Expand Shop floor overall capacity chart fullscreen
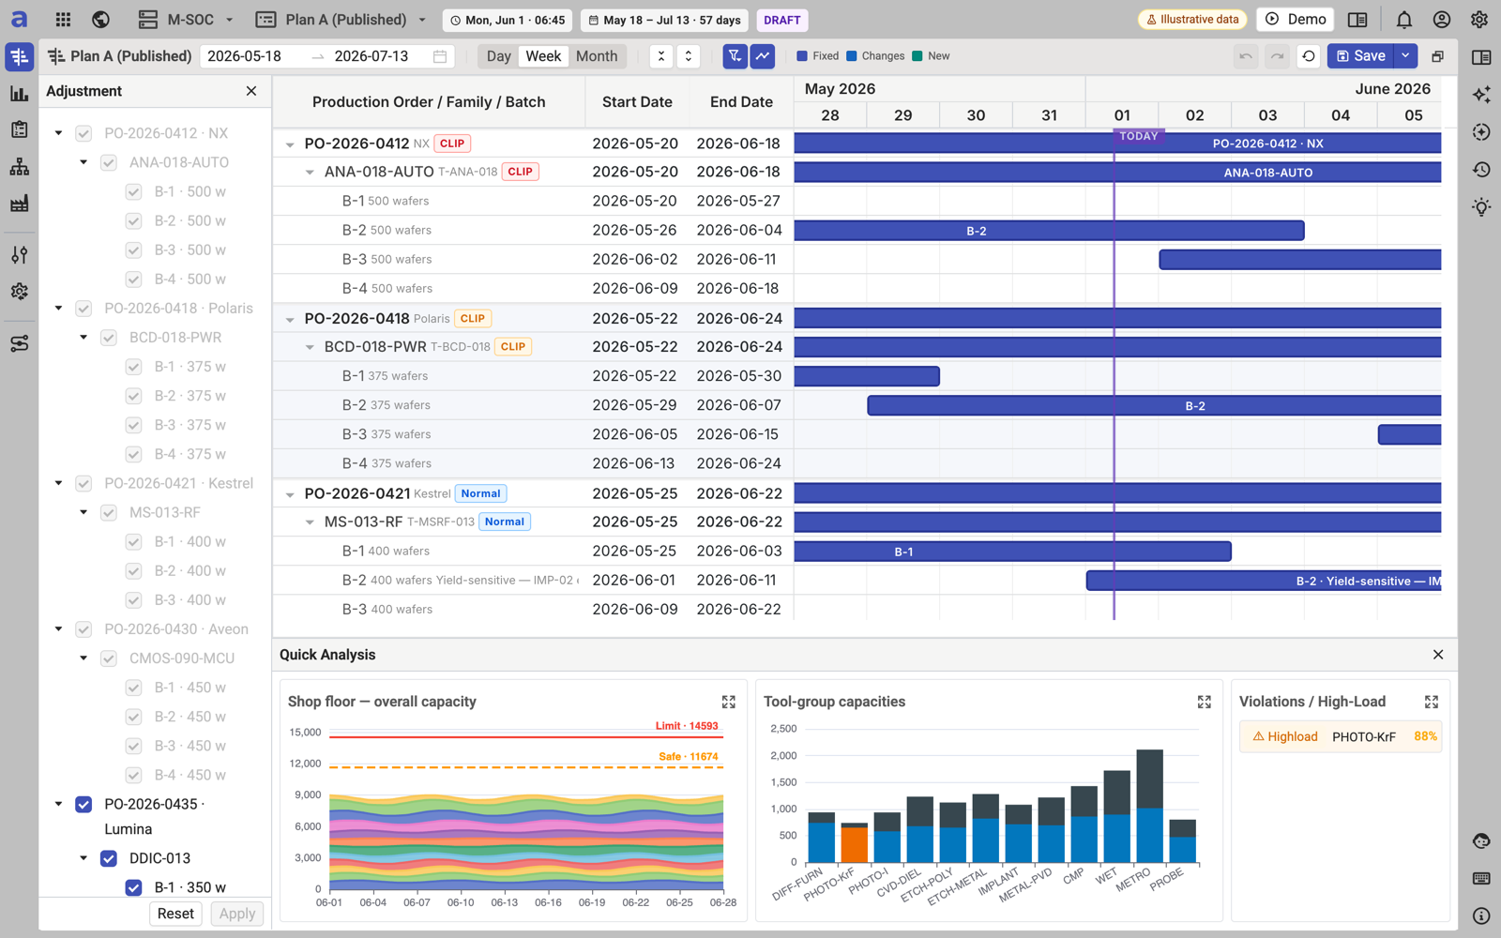This screenshot has height=938, width=1501. (729, 702)
